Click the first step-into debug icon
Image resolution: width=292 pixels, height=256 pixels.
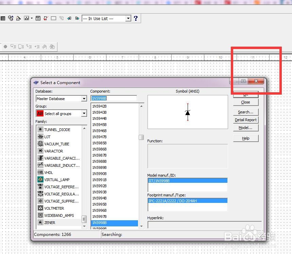(x=13, y=46)
